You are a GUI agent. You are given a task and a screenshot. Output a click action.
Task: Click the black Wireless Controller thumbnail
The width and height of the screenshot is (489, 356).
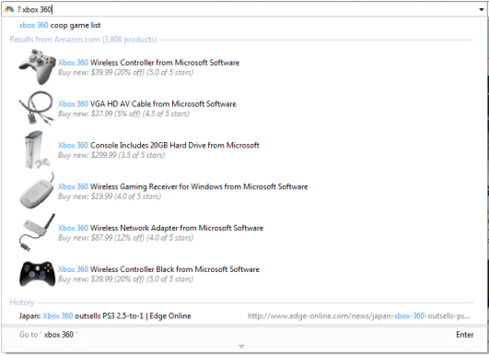coord(37,273)
